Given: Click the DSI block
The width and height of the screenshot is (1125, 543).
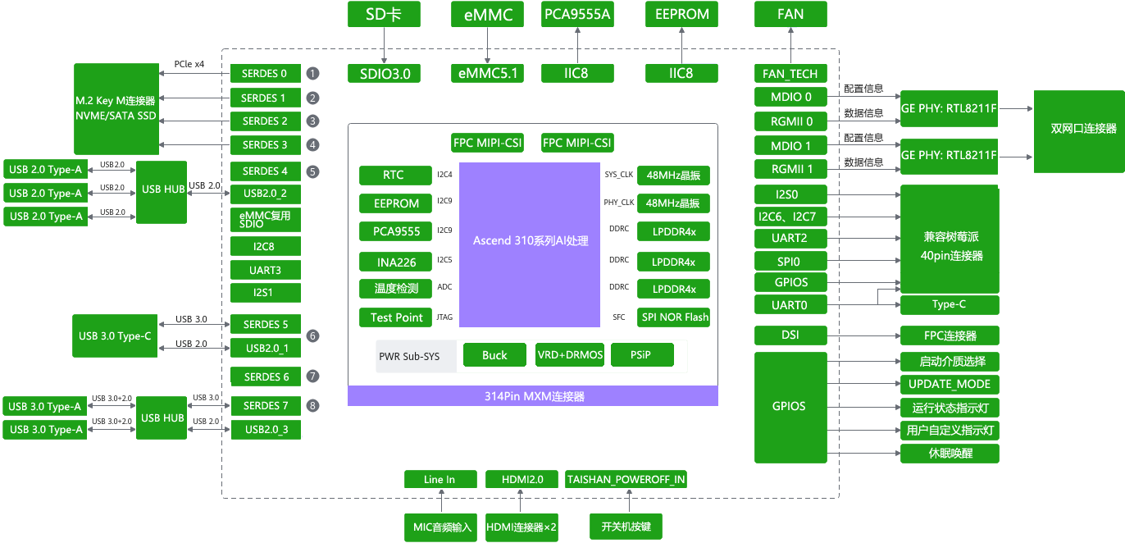Looking at the screenshot, I should pos(790,335).
